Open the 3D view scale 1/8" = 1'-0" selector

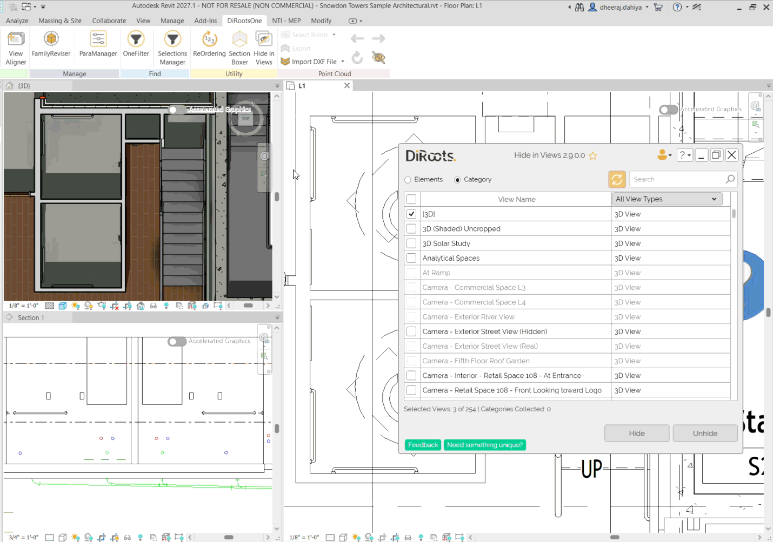(23, 306)
